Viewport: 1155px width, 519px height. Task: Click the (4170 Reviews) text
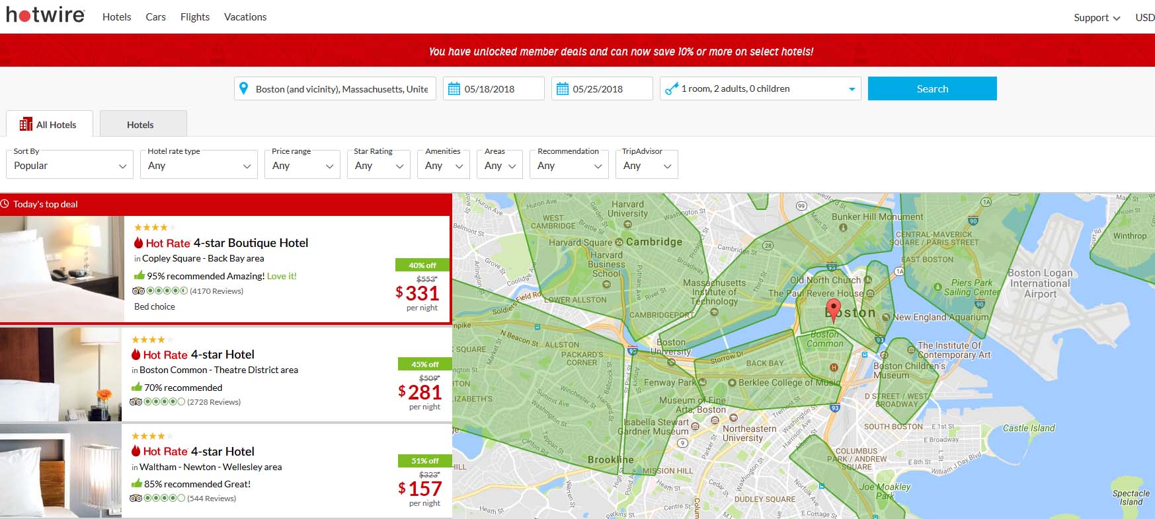[x=216, y=291]
